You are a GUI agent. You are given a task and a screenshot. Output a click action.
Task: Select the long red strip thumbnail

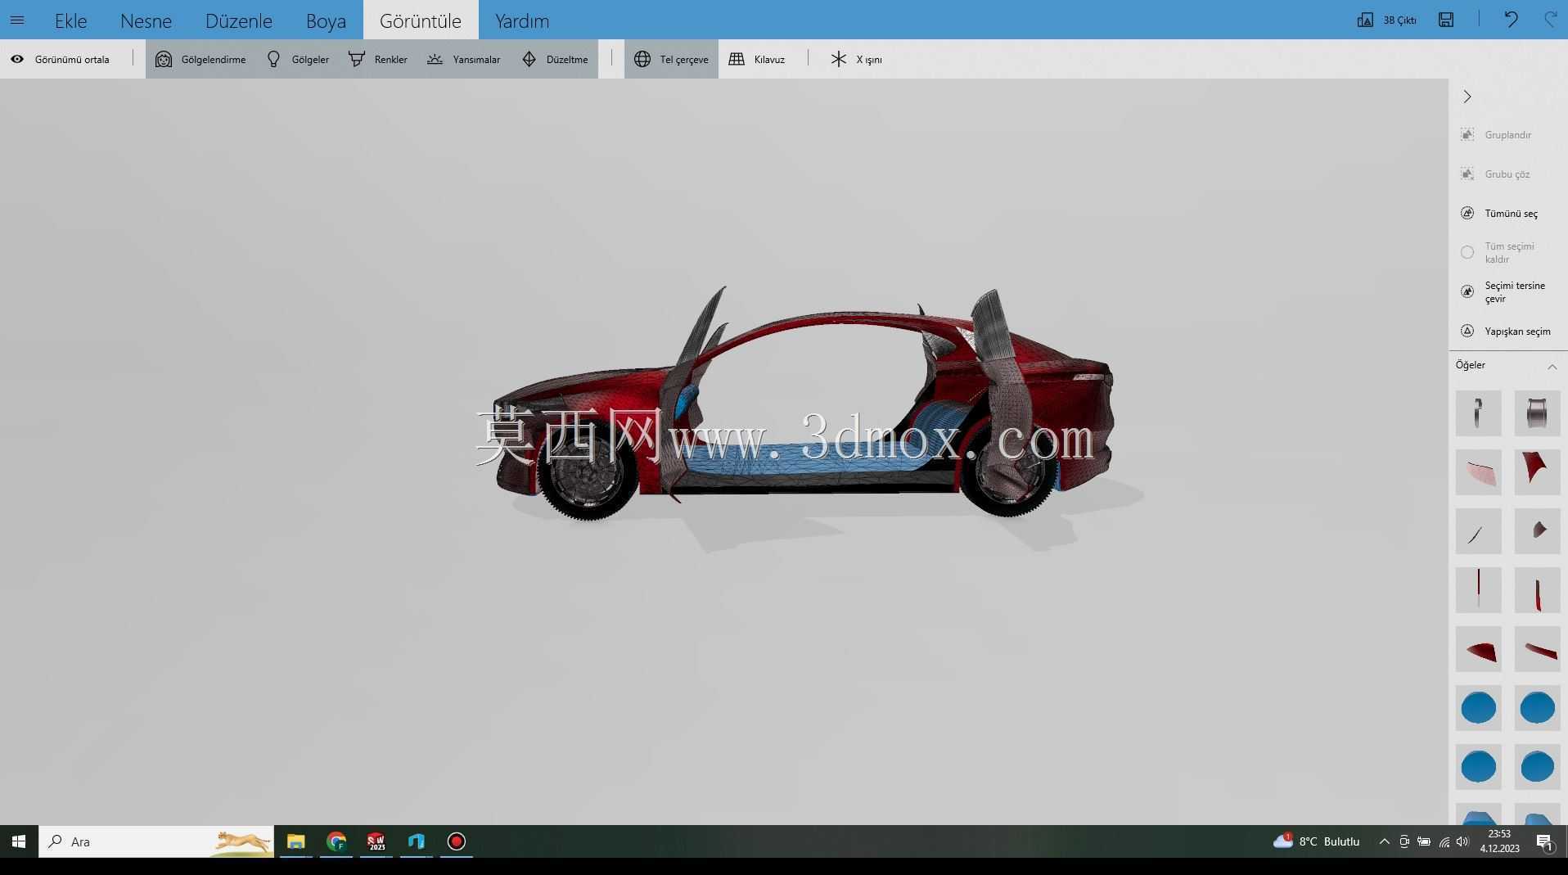[1537, 649]
